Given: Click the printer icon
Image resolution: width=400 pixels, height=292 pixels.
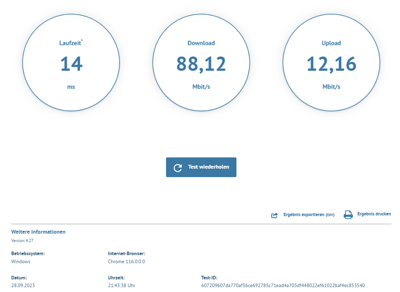Looking at the screenshot, I should tap(348, 215).
